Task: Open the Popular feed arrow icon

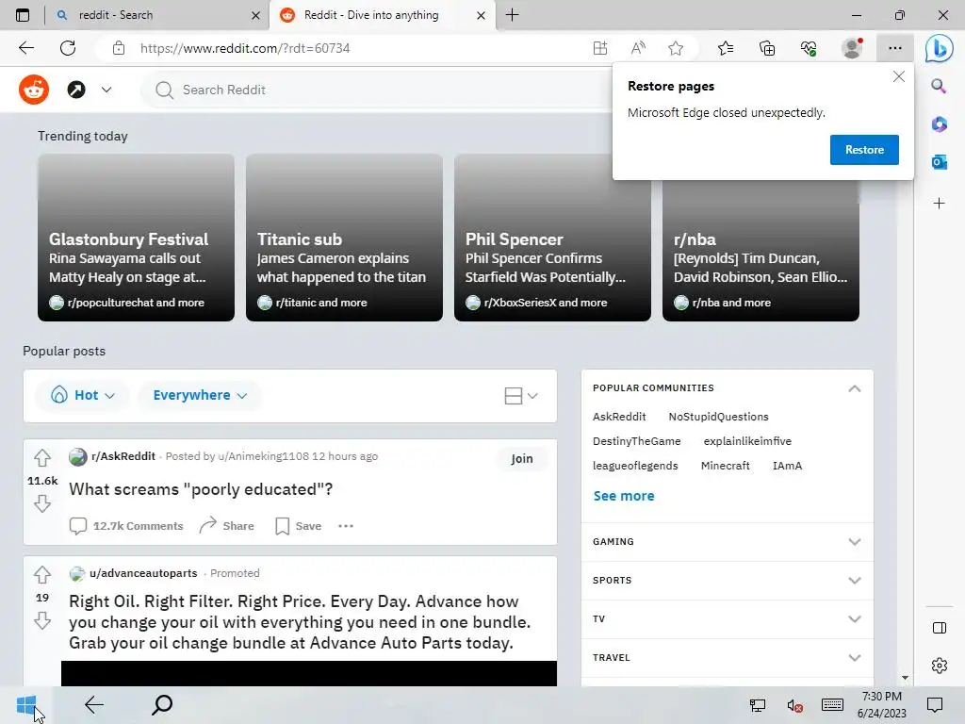Action: click(76, 90)
